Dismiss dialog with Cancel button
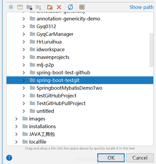 point(140,158)
